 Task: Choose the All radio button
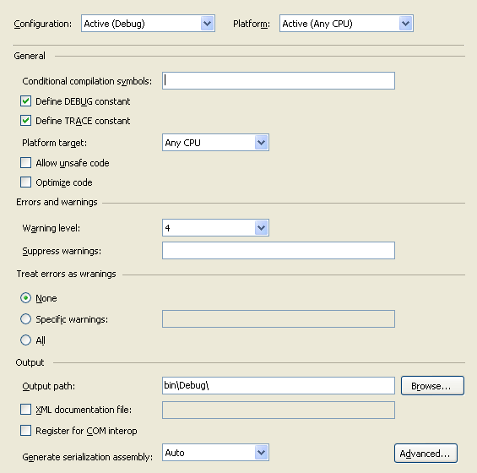click(x=26, y=340)
